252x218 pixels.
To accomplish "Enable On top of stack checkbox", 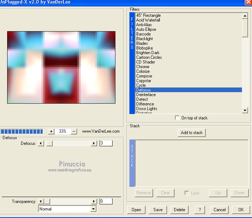I will coord(177,118).
